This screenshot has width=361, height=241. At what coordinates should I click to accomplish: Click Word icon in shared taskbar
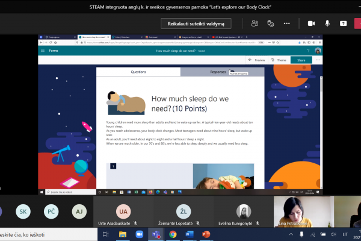(x=129, y=192)
